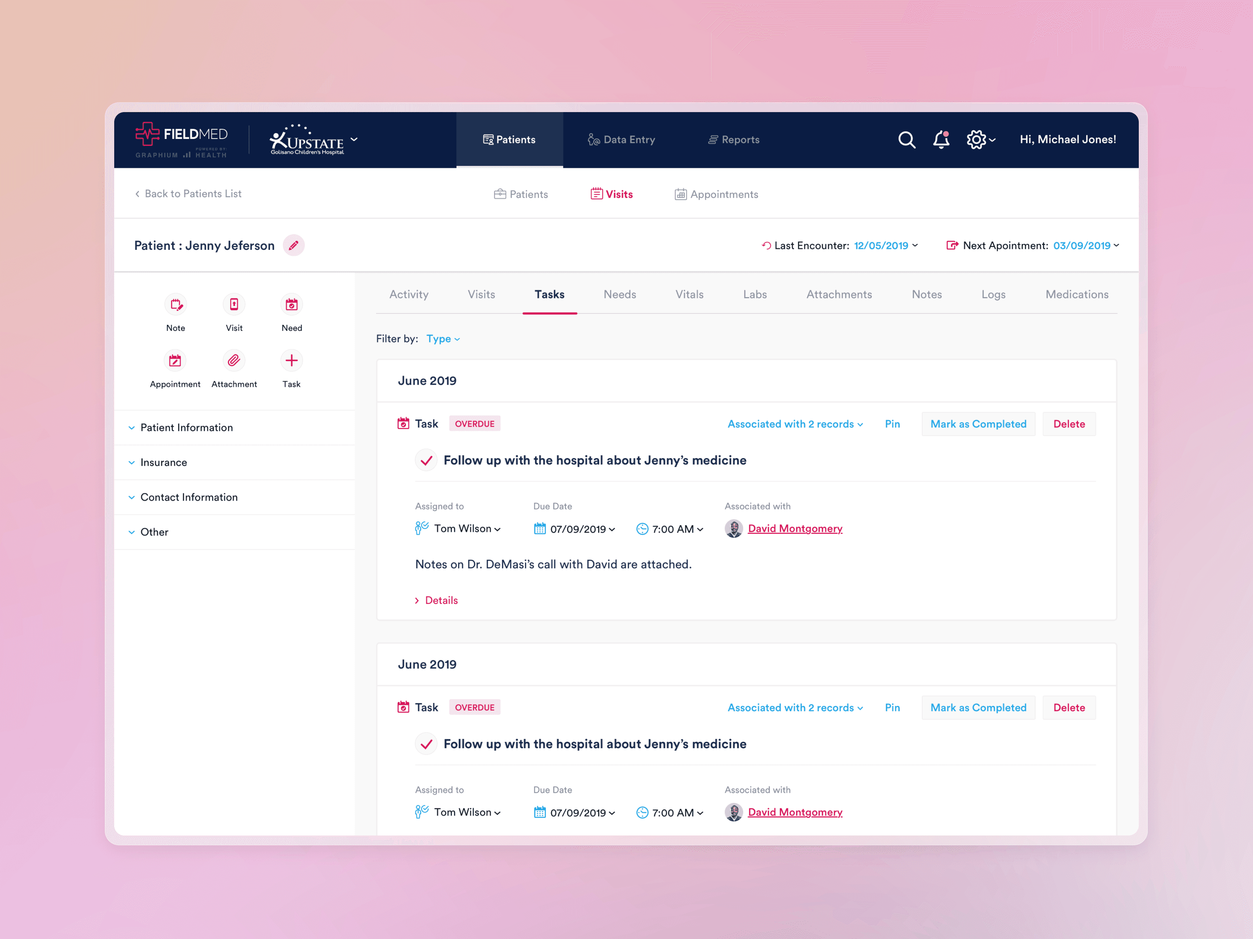Open David Montgomery's profile link
The width and height of the screenshot is (1253, 939).
click(795, 528)
